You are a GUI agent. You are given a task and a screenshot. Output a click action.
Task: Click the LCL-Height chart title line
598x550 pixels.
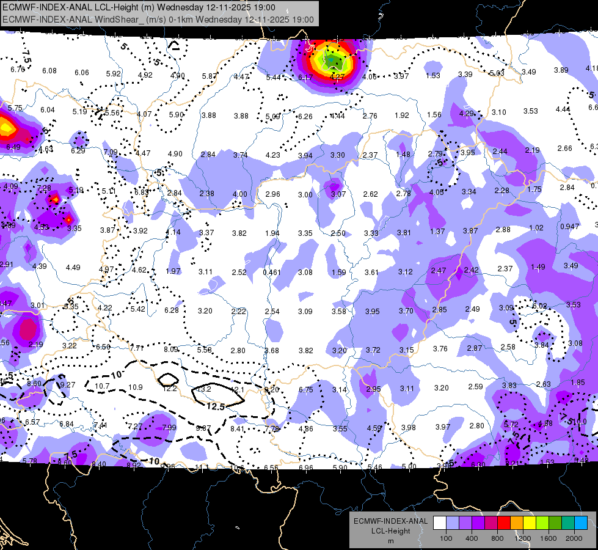(x=139, y=7)
